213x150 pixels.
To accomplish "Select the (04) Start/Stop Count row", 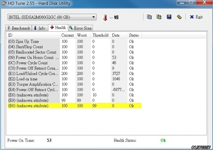I will [75, 47].
